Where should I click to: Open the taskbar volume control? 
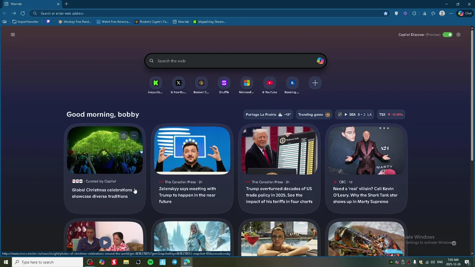(433, 262)
